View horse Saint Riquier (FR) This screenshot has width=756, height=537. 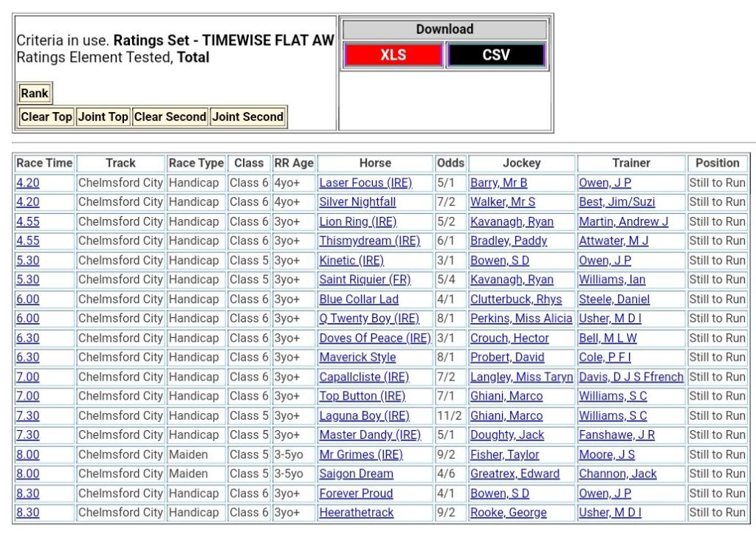365,280
